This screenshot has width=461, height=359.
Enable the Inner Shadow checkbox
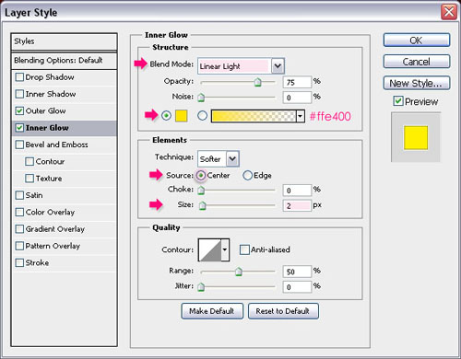[19, 94]
